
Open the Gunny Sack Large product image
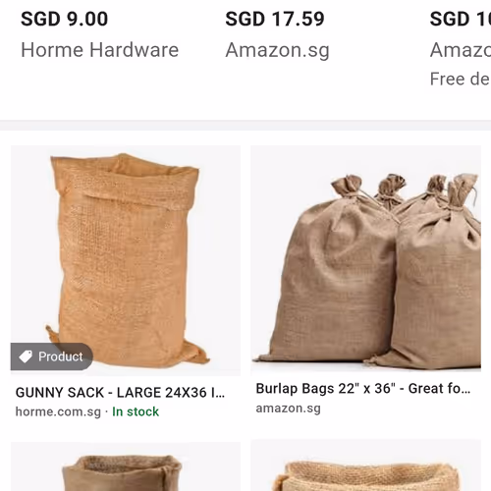pyautogui.click(x=126, y=260)
